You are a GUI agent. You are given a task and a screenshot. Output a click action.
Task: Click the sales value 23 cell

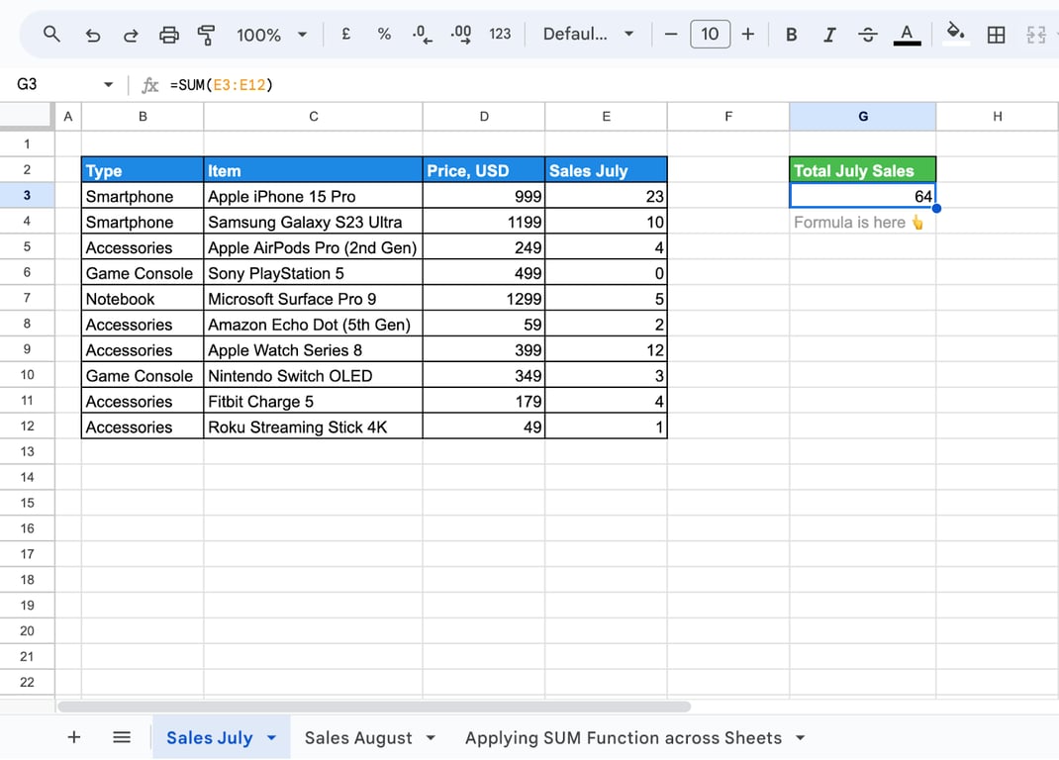pyautogui.click(x=606, y=196)
